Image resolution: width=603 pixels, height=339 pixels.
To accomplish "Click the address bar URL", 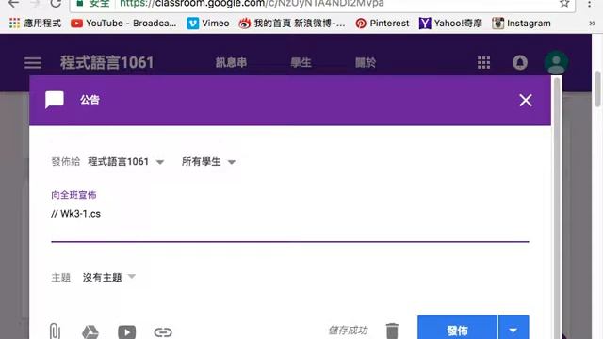I will (252, 4).
